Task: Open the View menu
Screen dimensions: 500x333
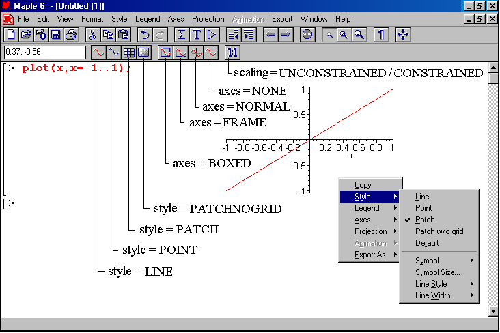Action: [65, 19]
